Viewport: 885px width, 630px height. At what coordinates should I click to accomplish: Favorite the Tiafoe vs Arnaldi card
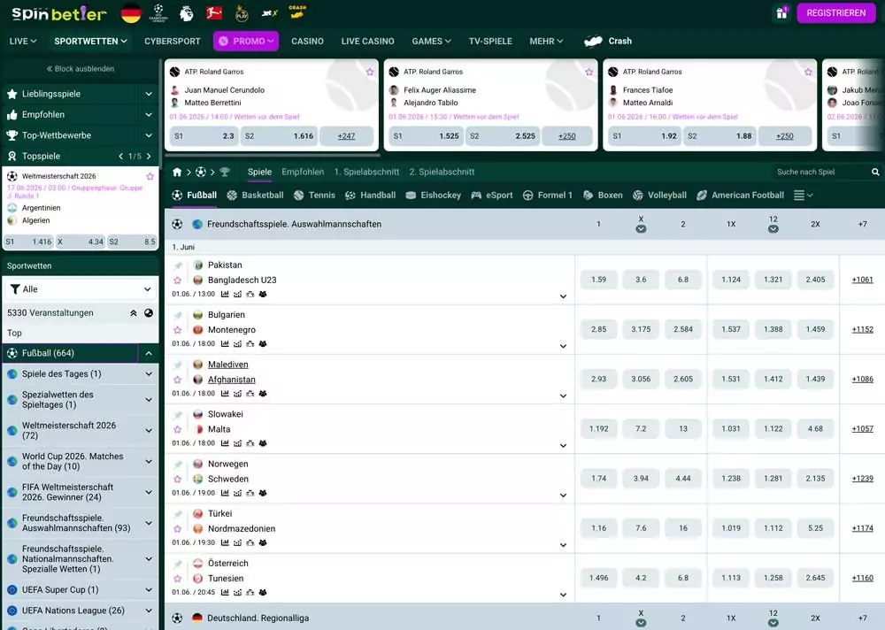pos(808,72)
